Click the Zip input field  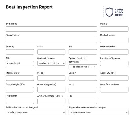[x=83, y=52]
